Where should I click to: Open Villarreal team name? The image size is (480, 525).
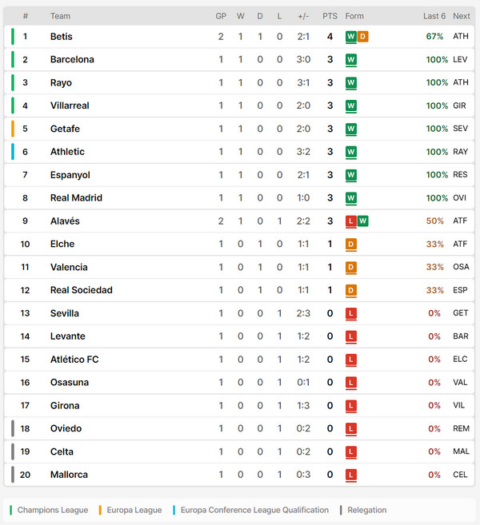click(70, 105)
